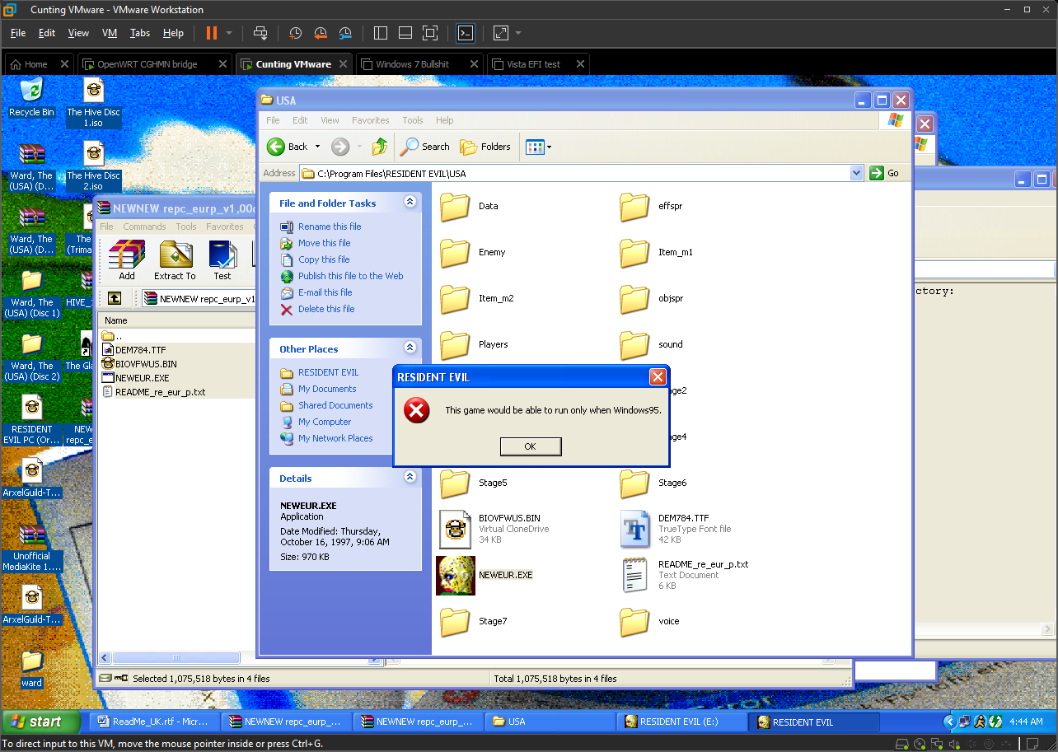Click Rename this file link
The width and height of the screenshot is (1058, 752).
click(x=330, y=227)
